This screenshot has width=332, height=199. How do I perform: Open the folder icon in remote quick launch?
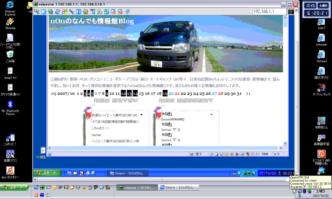coord(75,173)
